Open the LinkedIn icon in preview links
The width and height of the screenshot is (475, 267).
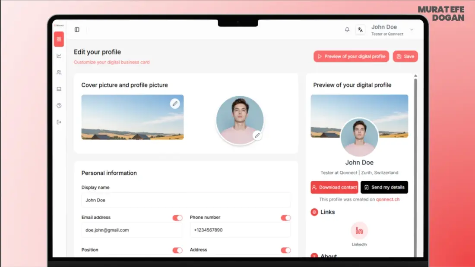pos(359,231)
